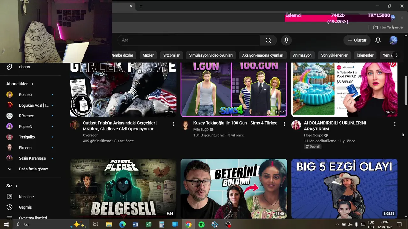Image resolution: width=408 pixels, height=229 pixels.
Task: Open more options for Sims 4 video
Action: [x=284, y=124]
